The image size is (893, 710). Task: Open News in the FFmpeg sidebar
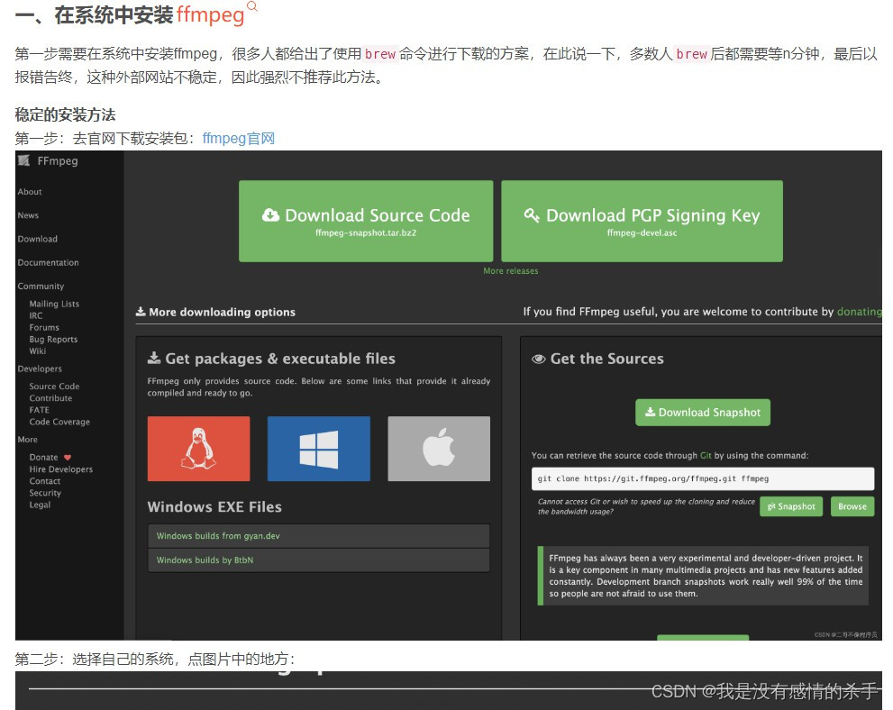28,215
